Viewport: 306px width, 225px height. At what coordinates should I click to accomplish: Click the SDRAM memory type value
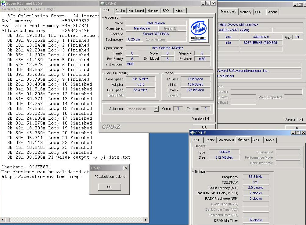[224, 152]
